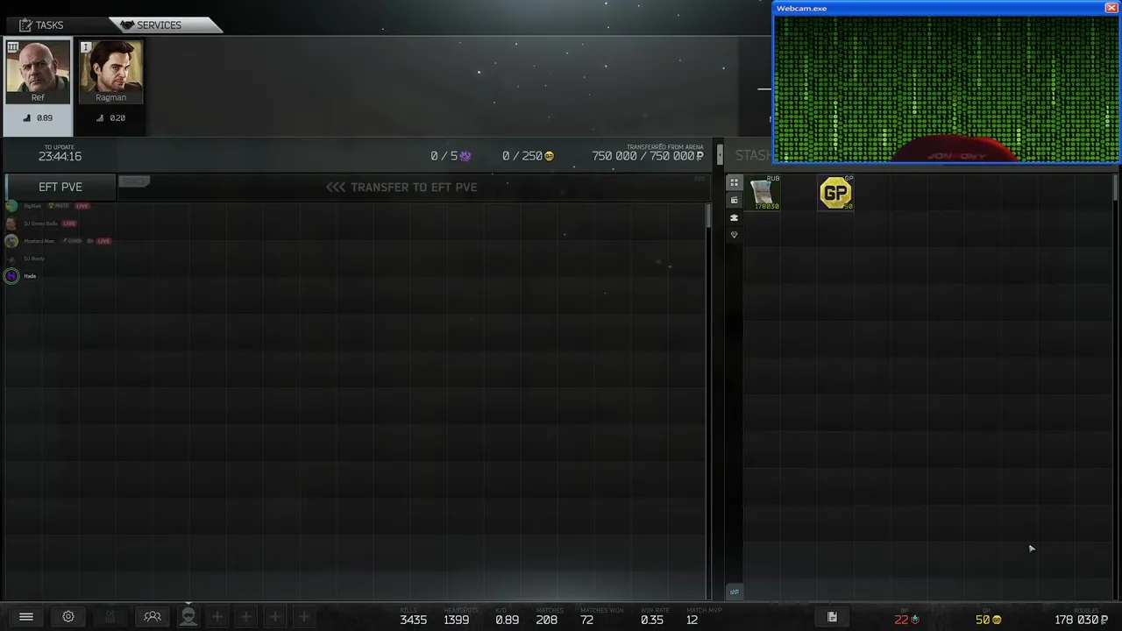
Task: Click the red 22 currency balance
Action: [x=906, y=620]
